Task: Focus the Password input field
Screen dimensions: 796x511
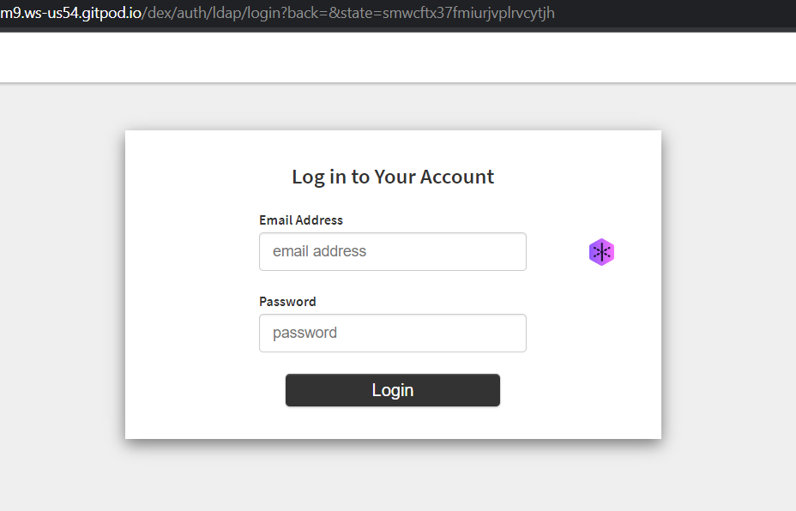Action: click(392, 334)
